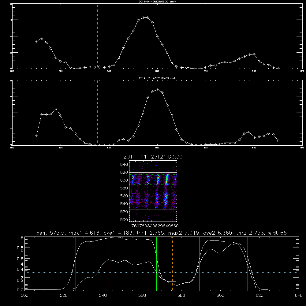
Task: Click the red dotted line near 543 in bottom plot
Action: [109, 263]
